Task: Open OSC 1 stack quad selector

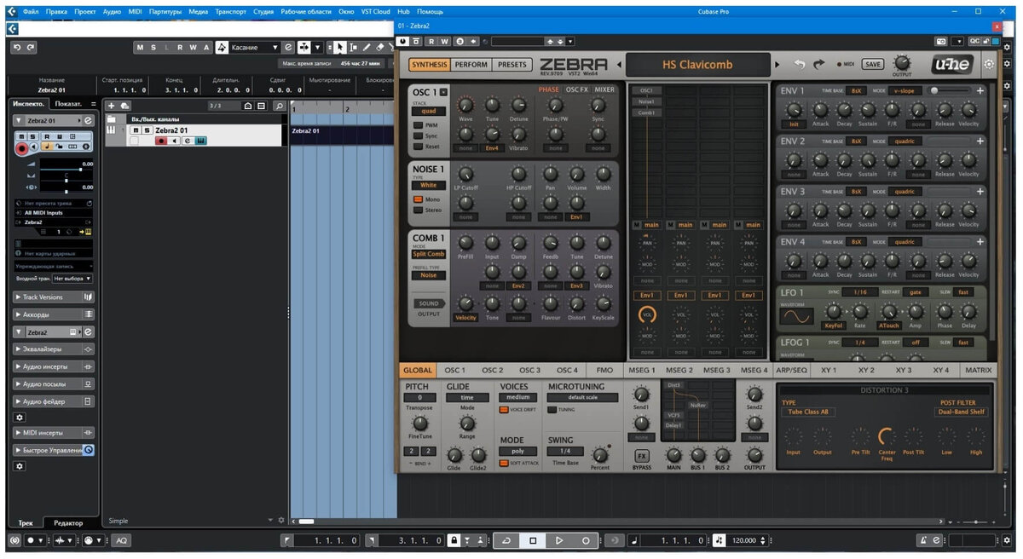Action: 429,111
